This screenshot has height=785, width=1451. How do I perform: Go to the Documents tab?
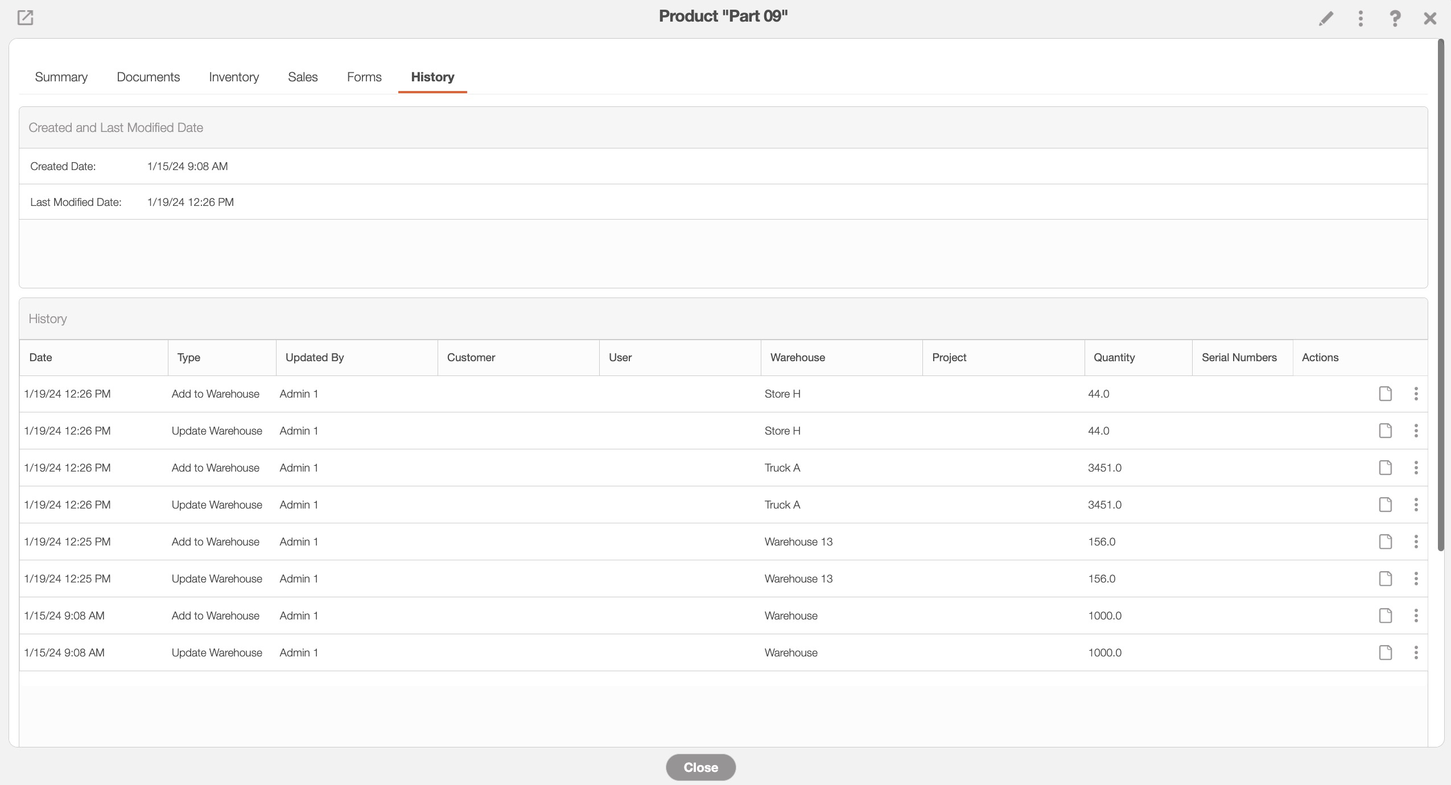coord(148,77)
